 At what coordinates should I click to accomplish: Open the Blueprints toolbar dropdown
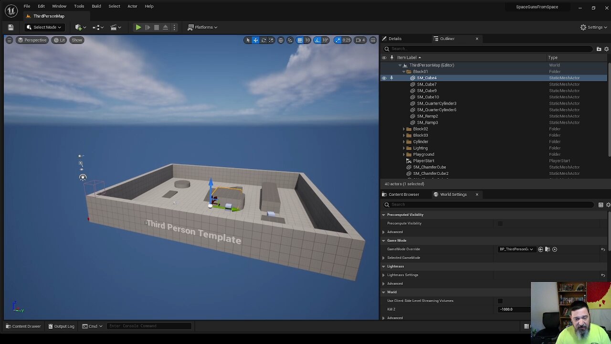coord(97,27)
